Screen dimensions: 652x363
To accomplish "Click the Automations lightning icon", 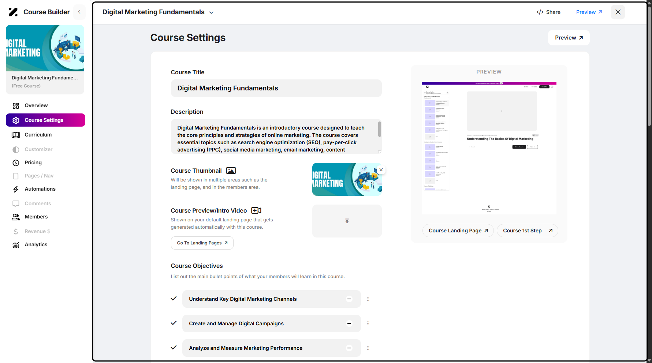I will [16, 189].
